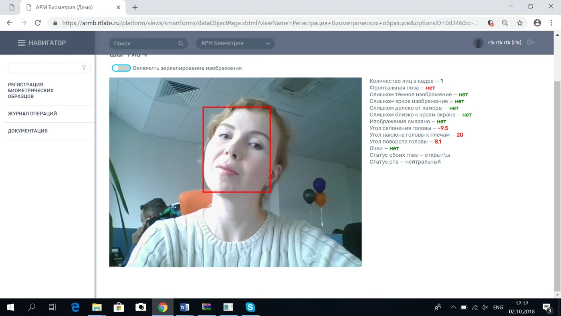Open the browser zoom magnifier icon
Viewport: 561px width, 316px height.
tap(505, 23)
